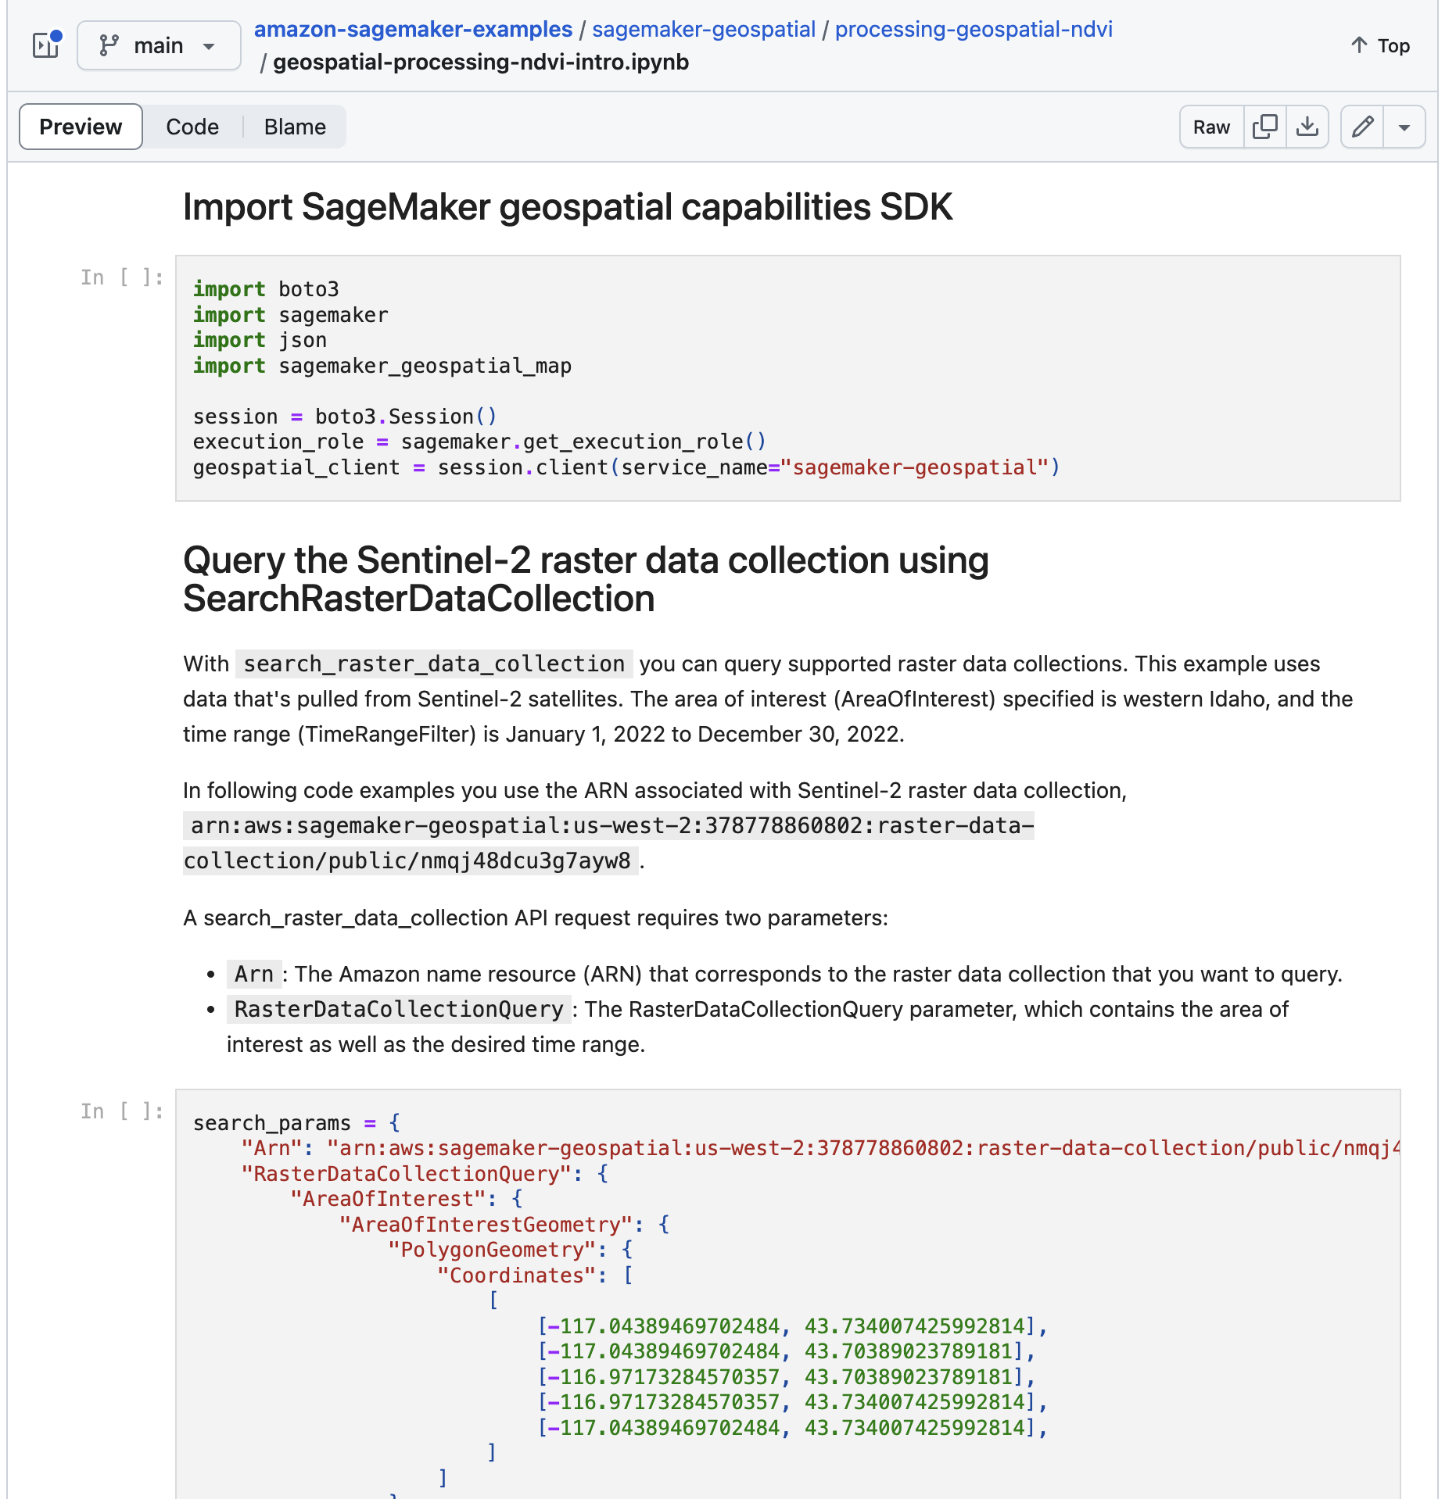Viewport: 1456px width, 1499px height.
Task: Switch to the Preview tab
Action: point(81,127)
